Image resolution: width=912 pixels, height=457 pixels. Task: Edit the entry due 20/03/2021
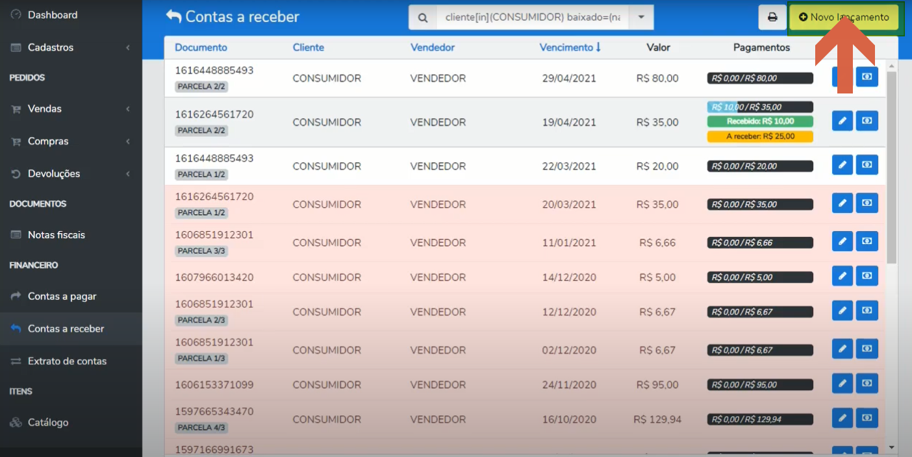pyautogui.click(x=842, y=203)
